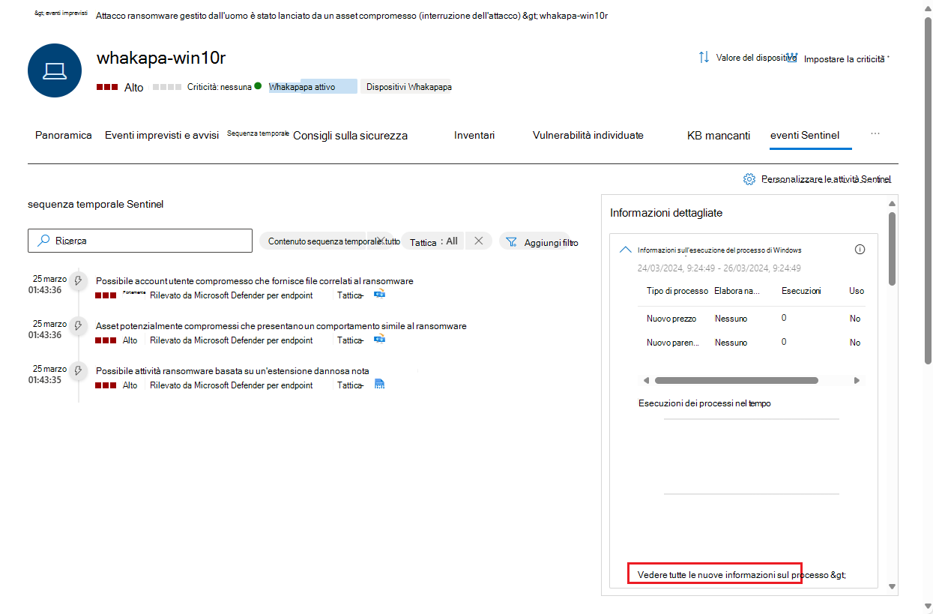Click the laptop device avatar icon
Viewport: 933px width, 614px height.
55,70
